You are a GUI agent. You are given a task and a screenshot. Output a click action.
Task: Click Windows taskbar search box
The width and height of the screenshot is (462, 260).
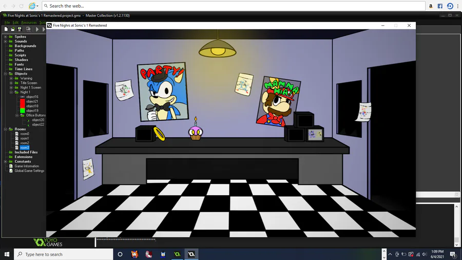63,254
